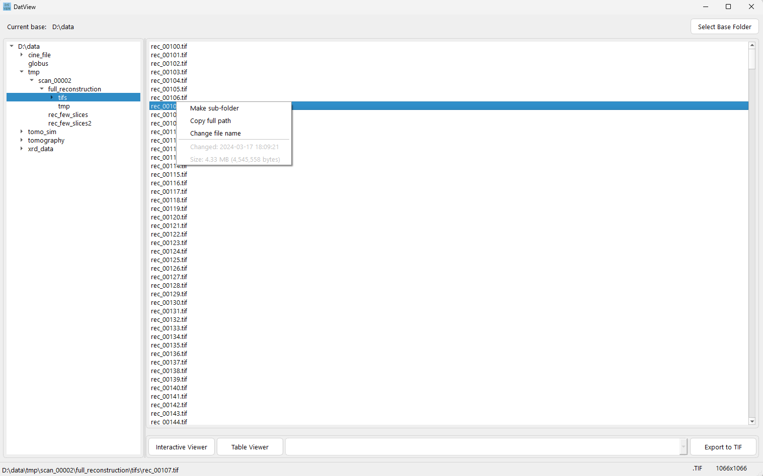The width and height of the screenshot is (763, 476).
Task: Expand the tomography folder node
Action: pos(22,140)
